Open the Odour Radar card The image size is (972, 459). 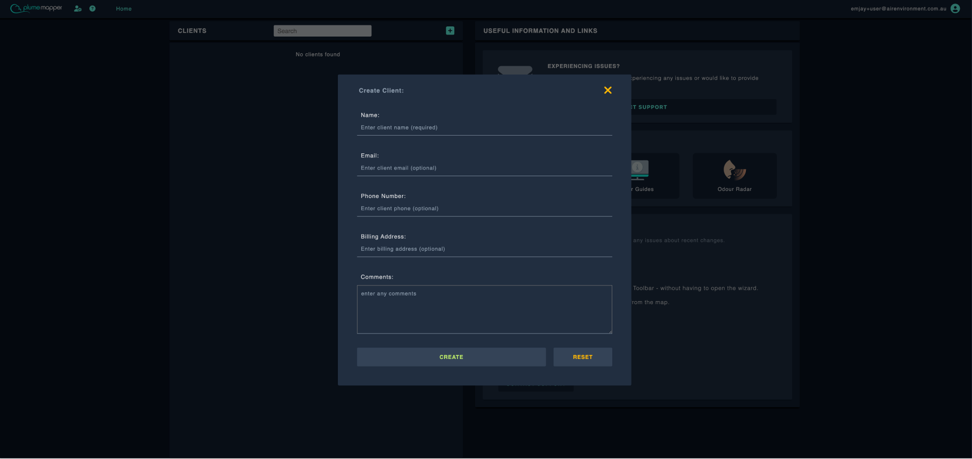[x=735, y=176]
